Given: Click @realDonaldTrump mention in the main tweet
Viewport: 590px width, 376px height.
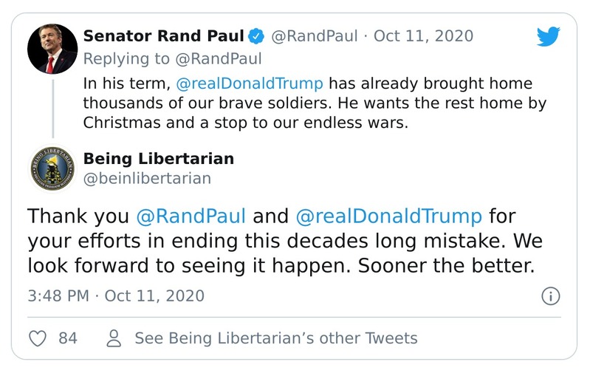Looking at the screenshot, I should tap(388, 217).
